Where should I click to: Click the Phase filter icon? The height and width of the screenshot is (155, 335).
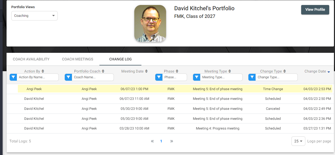tap(159, 77)
